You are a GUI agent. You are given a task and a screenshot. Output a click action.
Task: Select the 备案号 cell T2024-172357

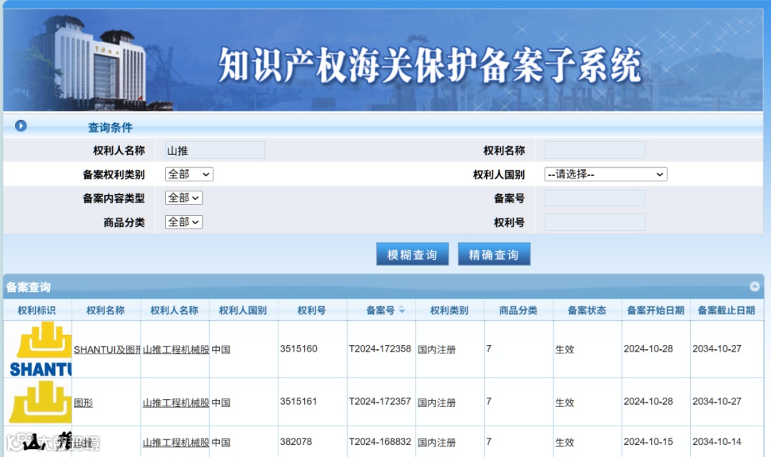point(380,401)
